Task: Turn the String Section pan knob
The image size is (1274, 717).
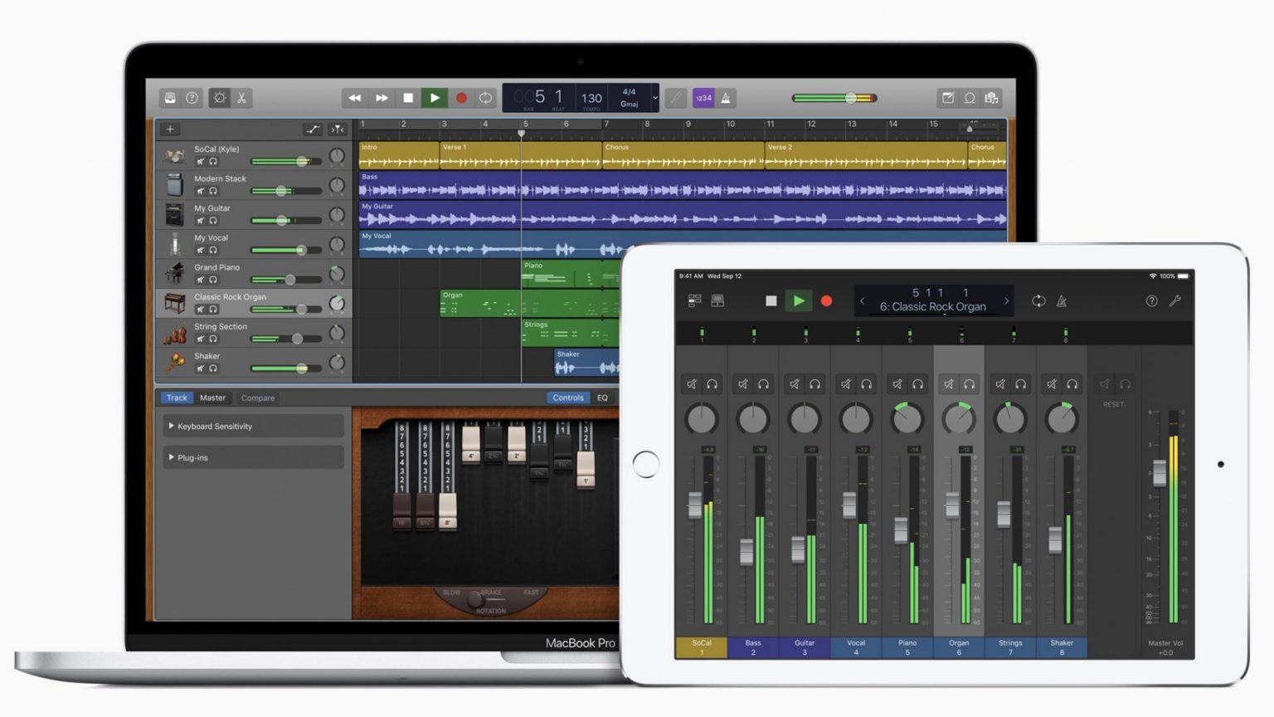Action: (x=337, y=333)
